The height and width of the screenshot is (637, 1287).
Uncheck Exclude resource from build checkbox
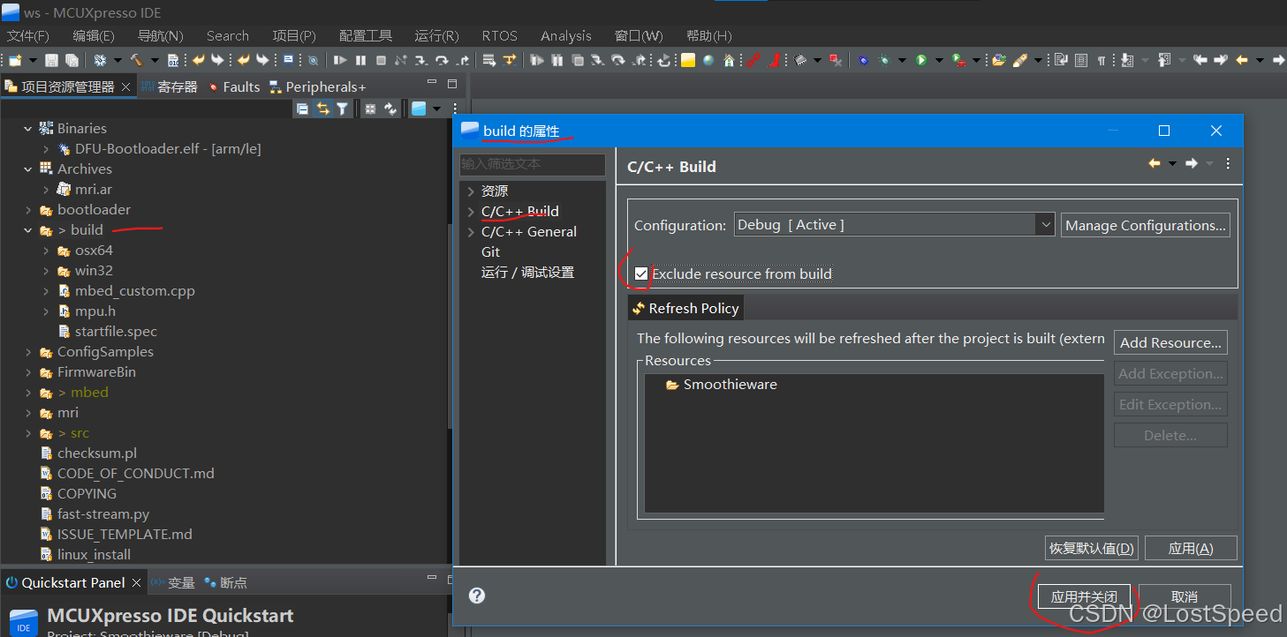point(641,274)
